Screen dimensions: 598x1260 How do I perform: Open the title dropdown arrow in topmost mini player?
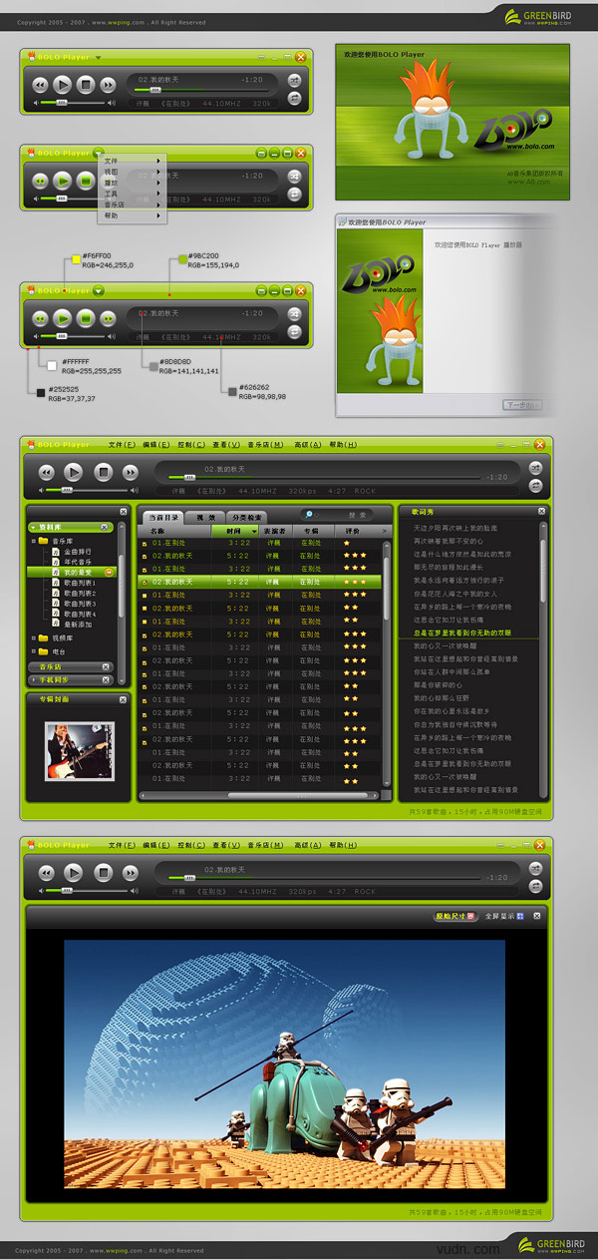click(x=99, y=58)
